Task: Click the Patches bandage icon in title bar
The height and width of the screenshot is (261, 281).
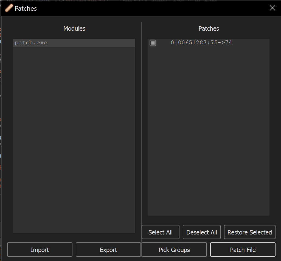Action: (x=9, y=8)
